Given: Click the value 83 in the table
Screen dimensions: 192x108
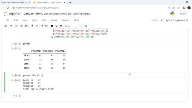Looking at the screenshot, I should 52,68.
